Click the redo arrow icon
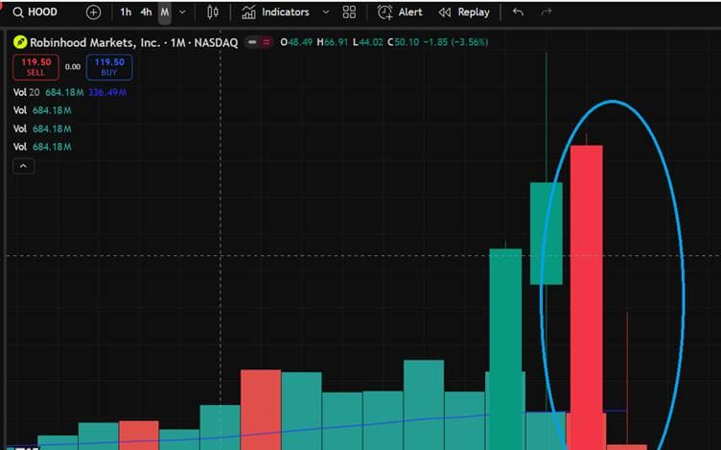 (547, 12)
